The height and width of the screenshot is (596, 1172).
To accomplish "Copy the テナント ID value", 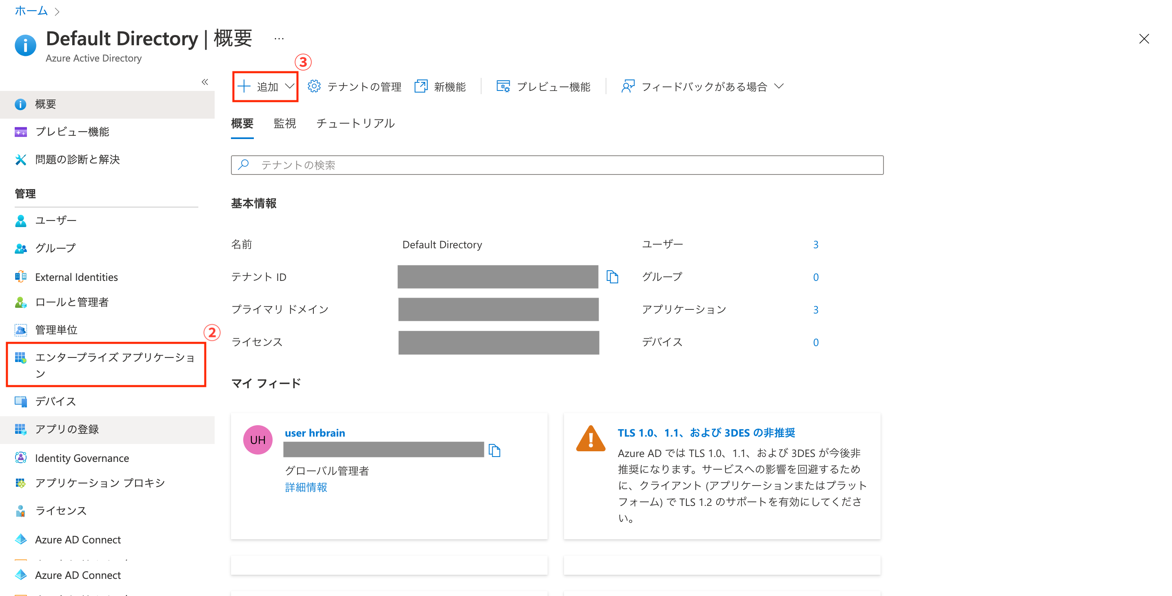I will pyautogui.click(x=613, y=277).
